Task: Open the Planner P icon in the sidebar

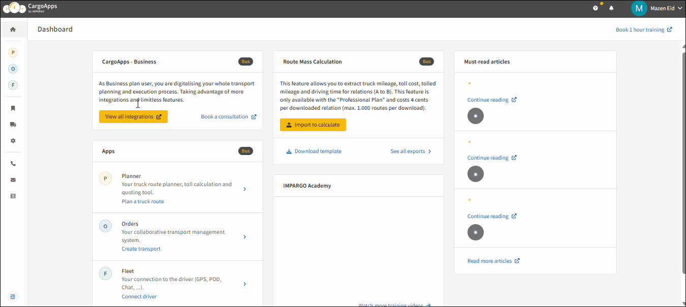Action: [13, 52]
